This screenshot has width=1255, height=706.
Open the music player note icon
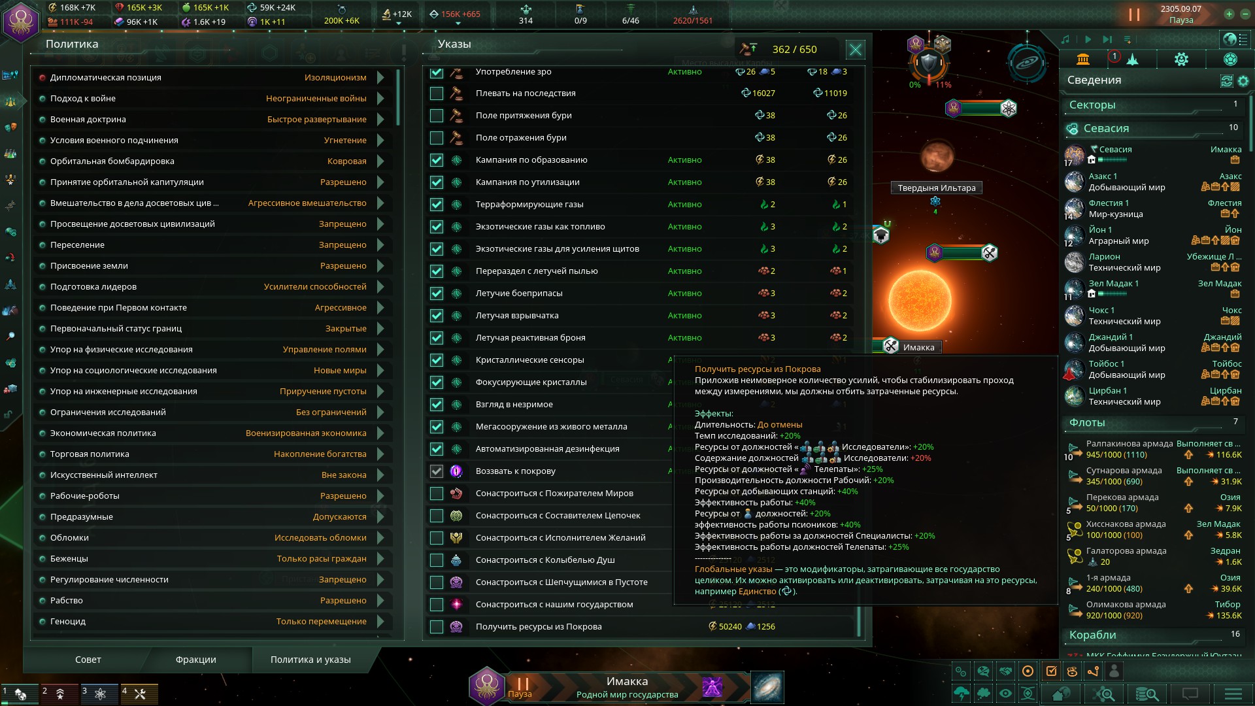(1065, 40)
